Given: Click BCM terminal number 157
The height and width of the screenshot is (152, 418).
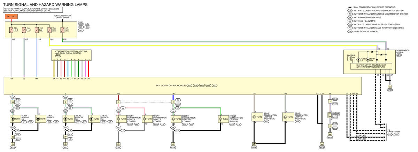Looking at the screenshot, I should 254,93.
